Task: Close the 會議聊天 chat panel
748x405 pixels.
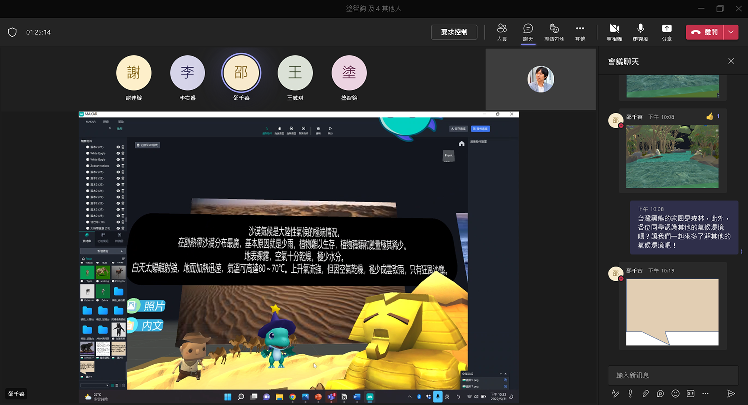Action: tap(731, 61)
